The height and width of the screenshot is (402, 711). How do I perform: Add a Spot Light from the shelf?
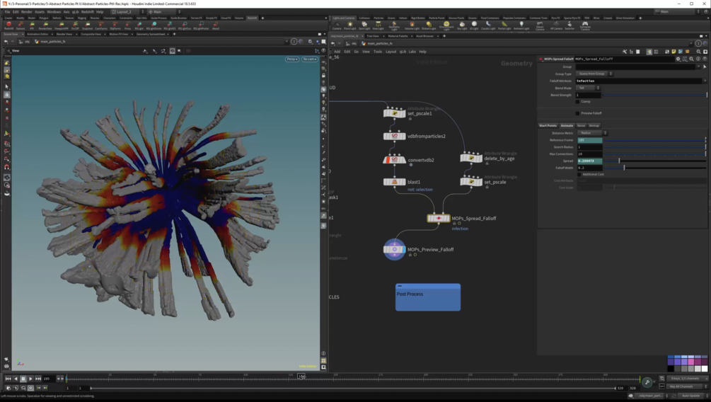click(364, 25)
